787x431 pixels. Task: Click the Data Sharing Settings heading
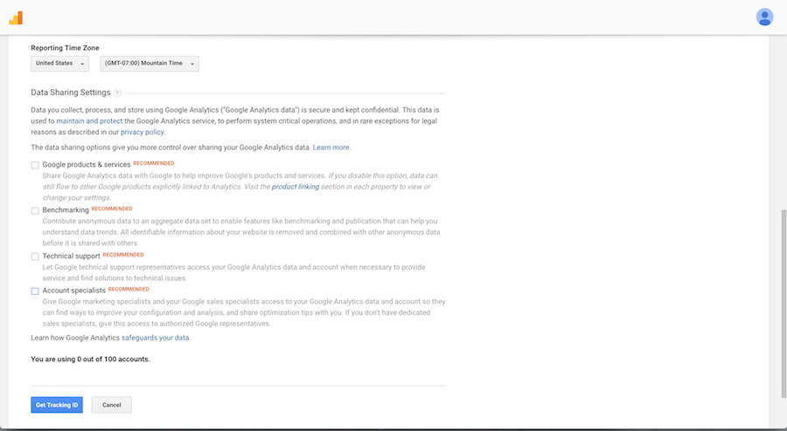tap(71, 92)
